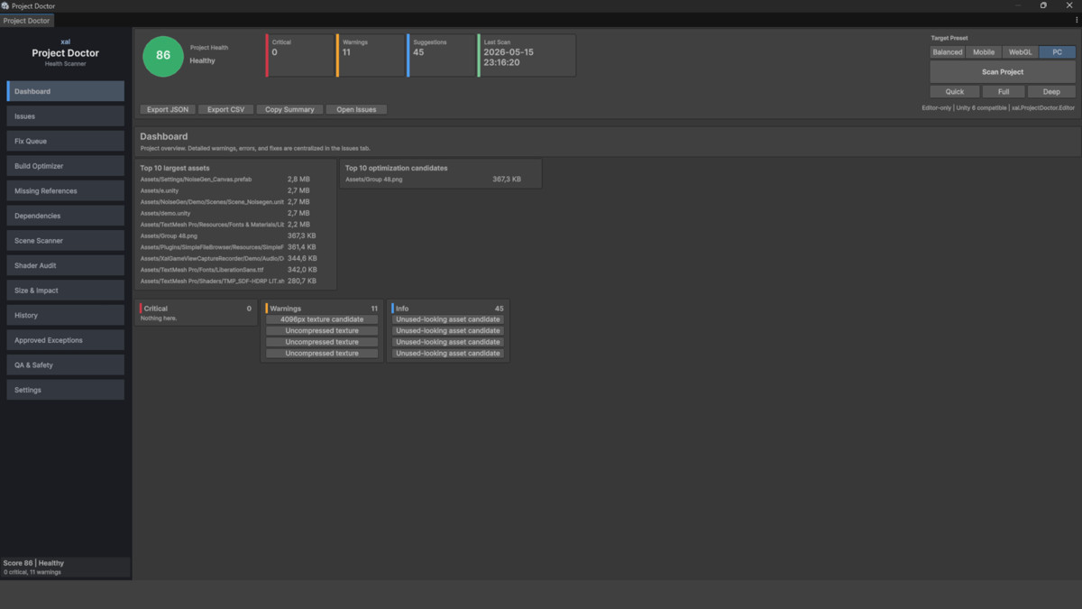Image resolution: width=1082 pixels, height=609 pixels.
Task: Copy Summary to the clipboard
Action: [289, 109]
